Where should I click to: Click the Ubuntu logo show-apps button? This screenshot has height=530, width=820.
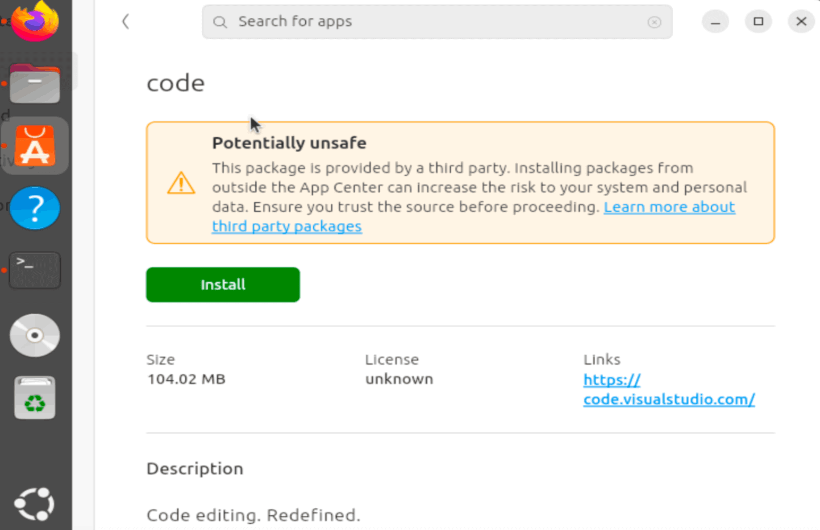pos(35,504)
